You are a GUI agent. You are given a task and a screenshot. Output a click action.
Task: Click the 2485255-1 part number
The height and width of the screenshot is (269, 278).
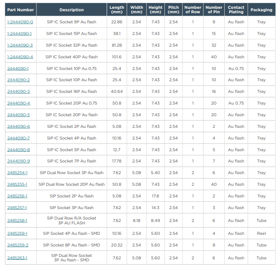click(x=17, y=185)
